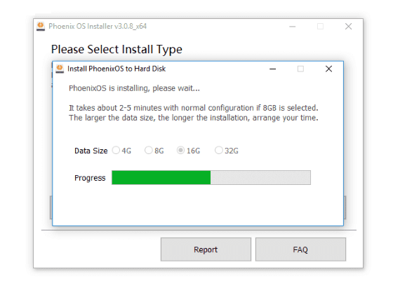Select the 4G data size option
Image resolution: width=393 pixels, height=290 pixels.
(x=116, y=150)
